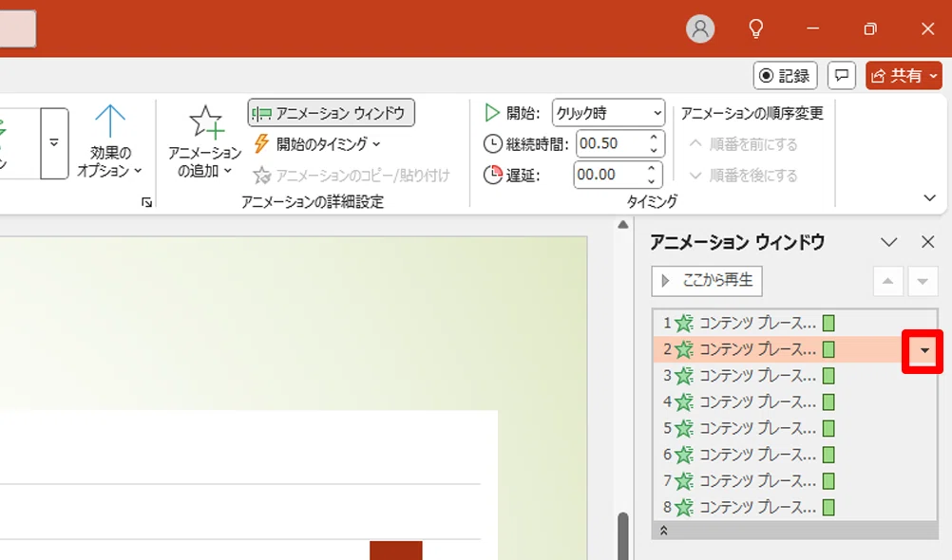
Task: Select animation item 2 コンテンツ プレース
Action: (795, 349)
